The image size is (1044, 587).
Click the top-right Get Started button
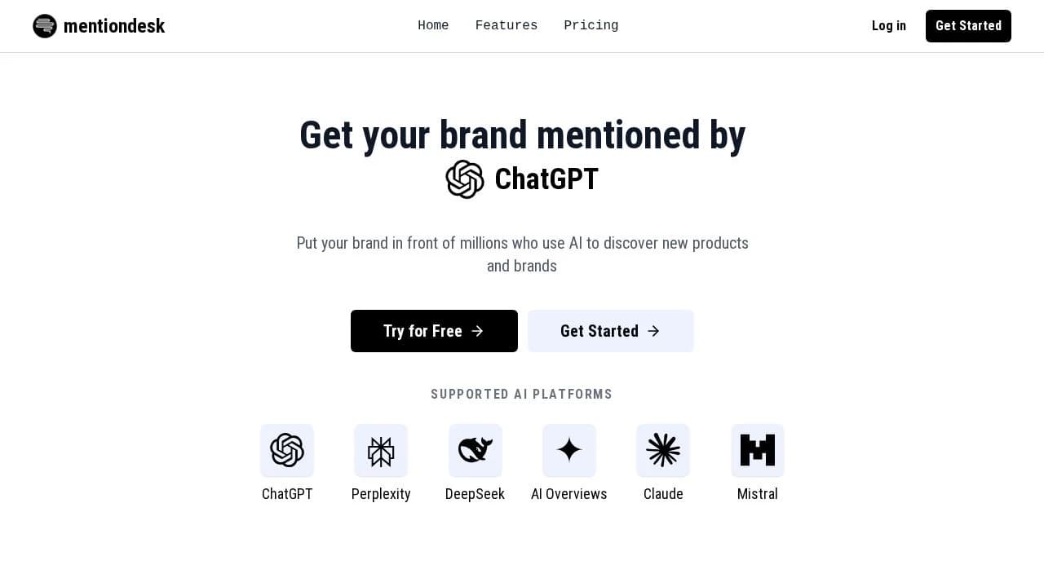point(968,25)
